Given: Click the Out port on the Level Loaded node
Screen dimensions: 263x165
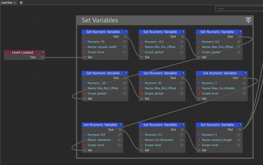Looking at the screenshot, I should 42,57.
